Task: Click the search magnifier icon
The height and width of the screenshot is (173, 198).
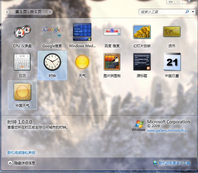Action: point(187,11)
